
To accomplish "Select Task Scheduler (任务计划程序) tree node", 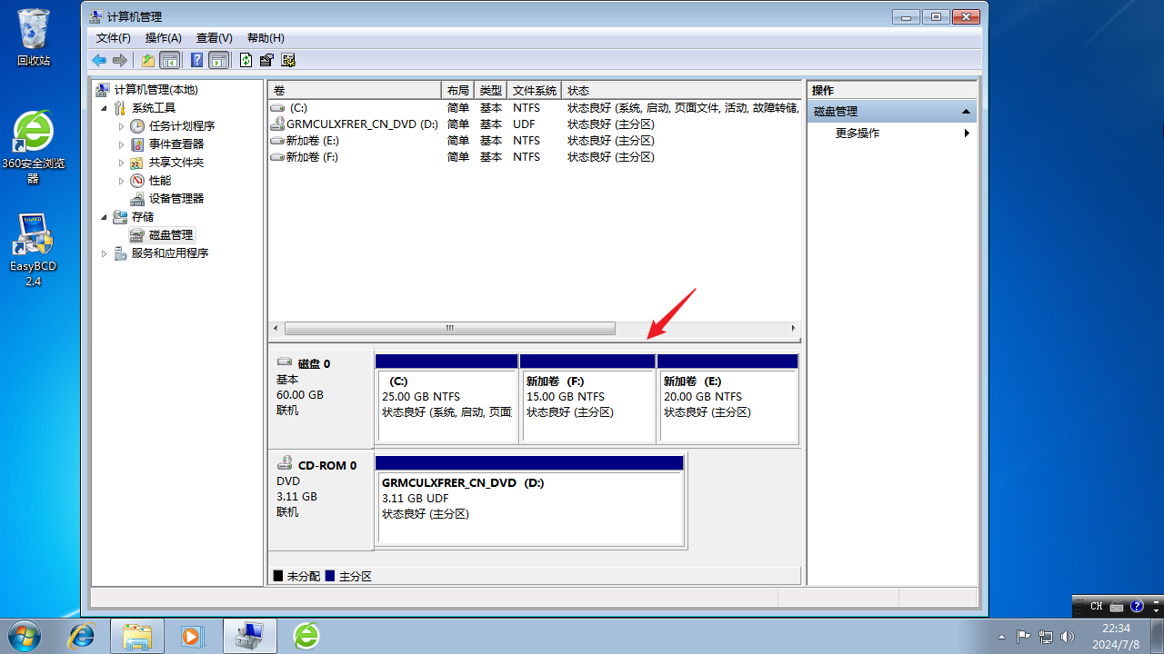I will (x=181, y=125).
